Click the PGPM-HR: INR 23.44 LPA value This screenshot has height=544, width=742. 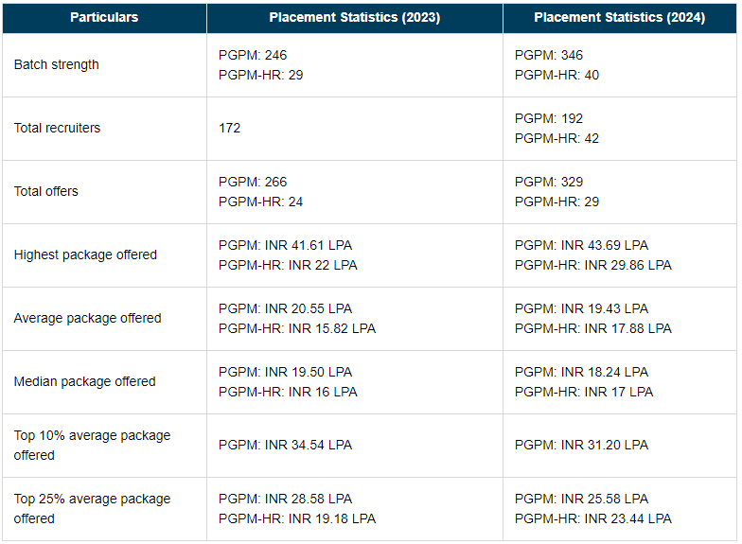tap(592, 519)
